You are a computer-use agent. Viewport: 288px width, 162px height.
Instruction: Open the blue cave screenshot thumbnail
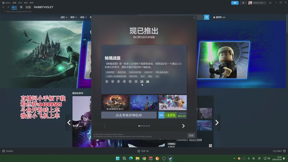point(144,103)
